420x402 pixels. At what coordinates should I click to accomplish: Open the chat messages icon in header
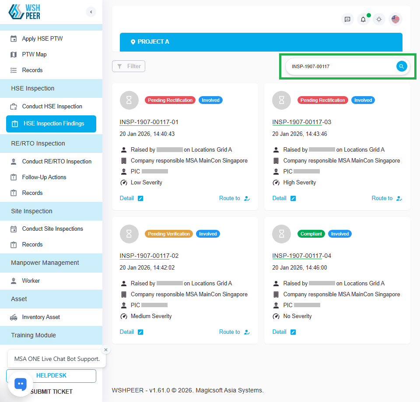pyautogui.click(x=347, y=19)
